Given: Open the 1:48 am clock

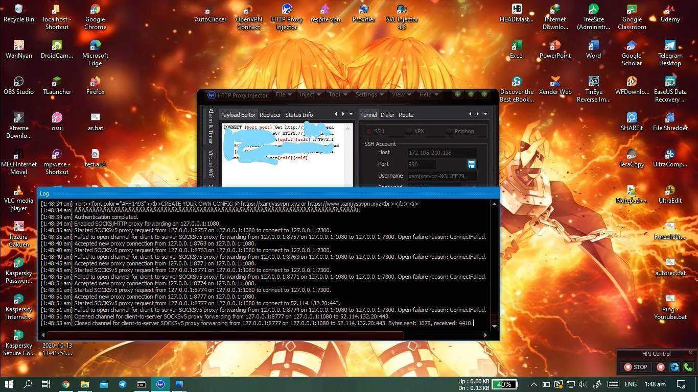Looking at the screenshot, I should (655, 384).
